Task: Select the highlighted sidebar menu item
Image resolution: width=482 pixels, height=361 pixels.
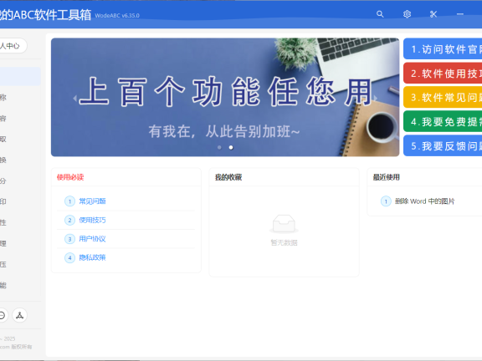Action: pos(20,76)
